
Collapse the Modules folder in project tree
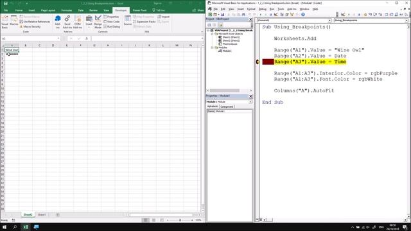(x=213, y=47)
